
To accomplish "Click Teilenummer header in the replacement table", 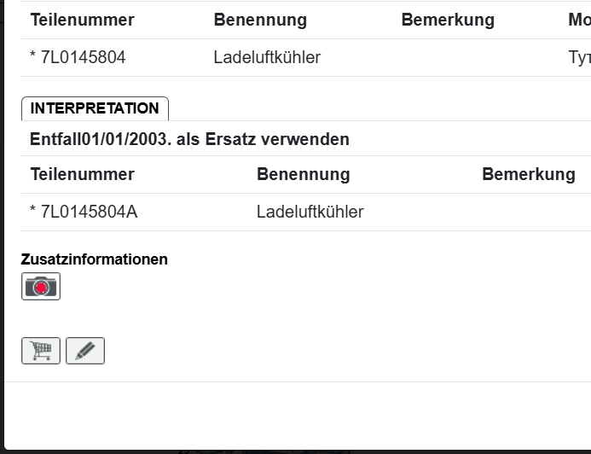I will coord(82,174).
